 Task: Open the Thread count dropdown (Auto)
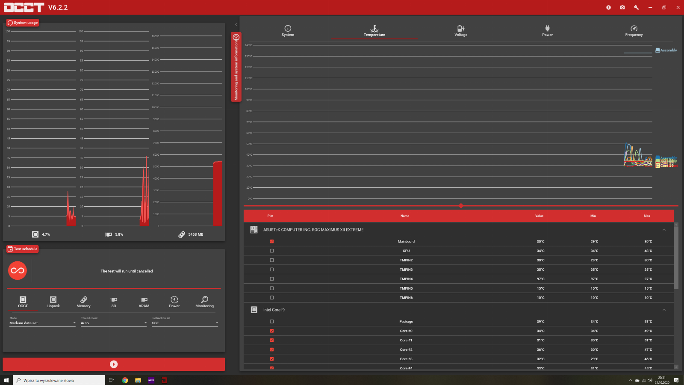[114, 323]
